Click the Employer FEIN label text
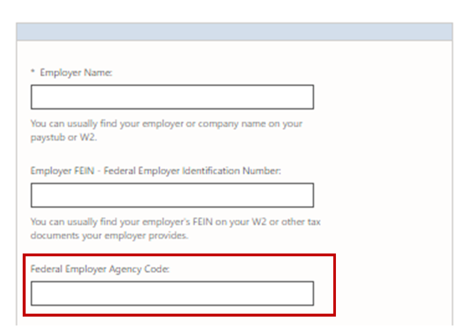Image resolution: width=456 pixels, height=326 pixels. coord(156,170)
